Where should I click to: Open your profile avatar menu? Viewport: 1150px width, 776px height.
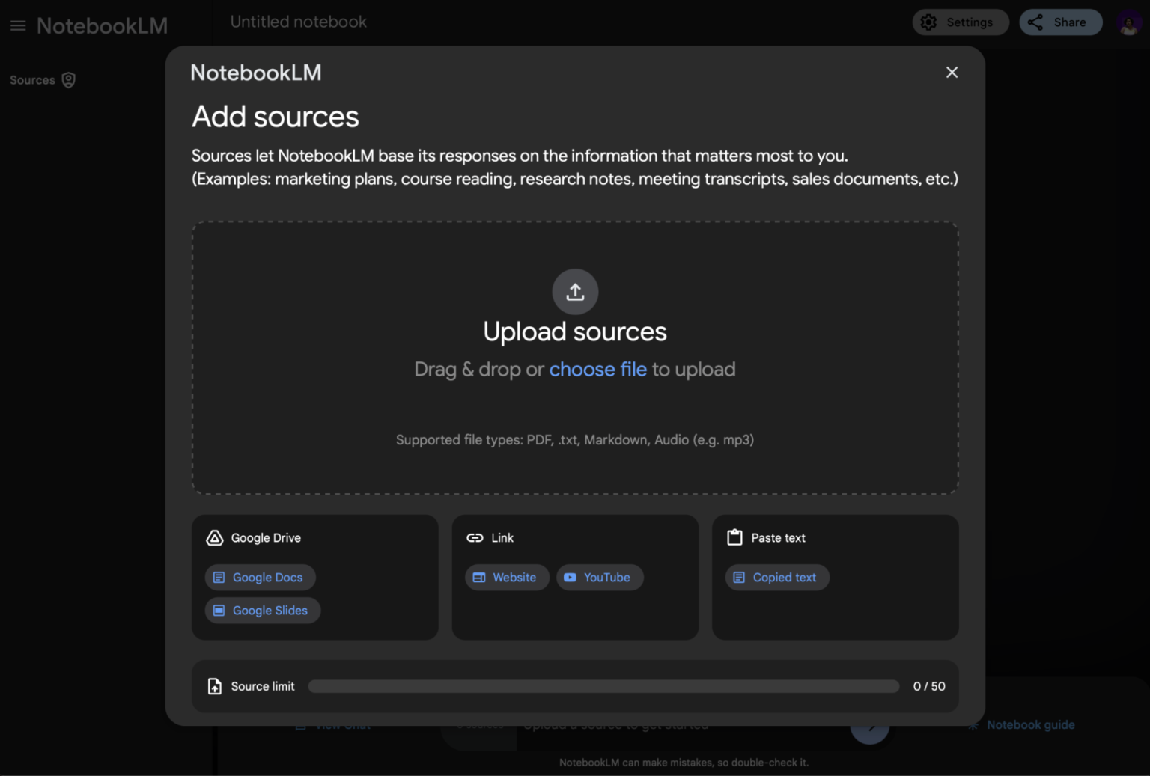click(1128, 22)
